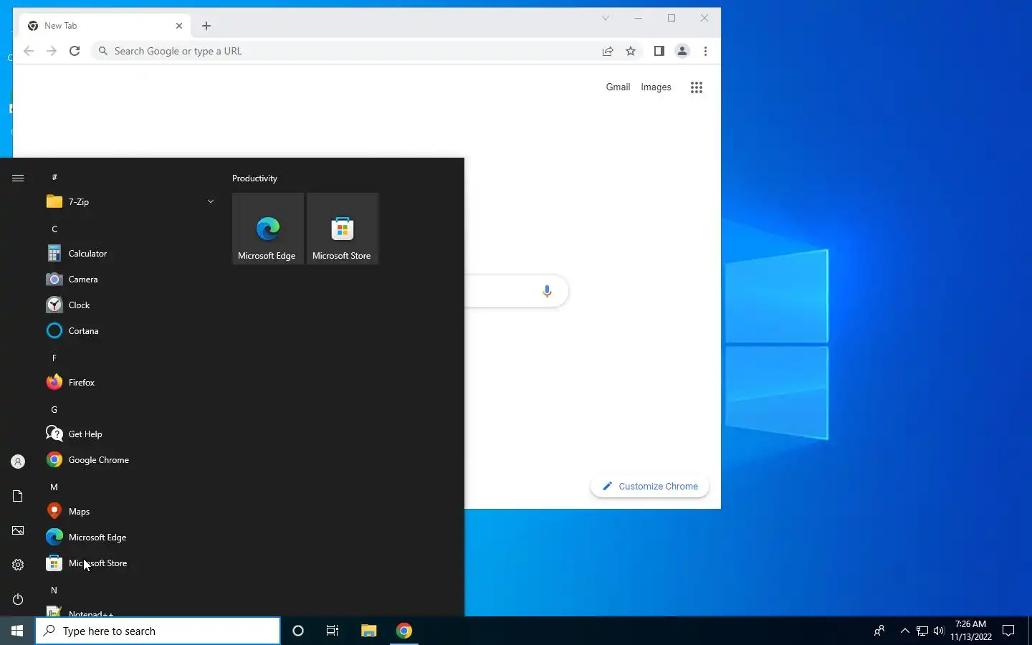
Task: Open the taskbar clock and date
Action: coord(971,631)
